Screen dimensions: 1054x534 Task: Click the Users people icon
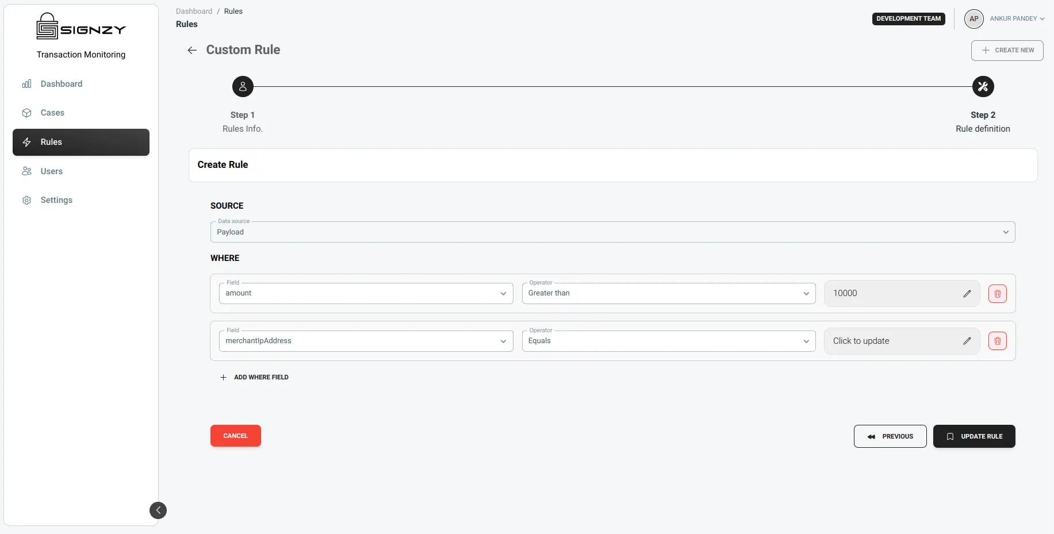(26, 171)
